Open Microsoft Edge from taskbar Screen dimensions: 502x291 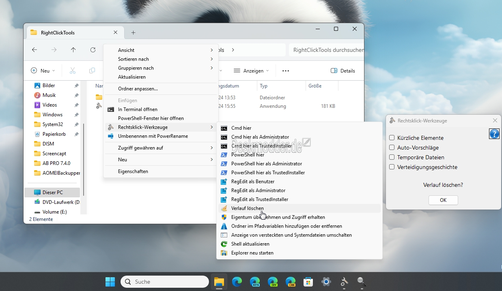point(237,282)
